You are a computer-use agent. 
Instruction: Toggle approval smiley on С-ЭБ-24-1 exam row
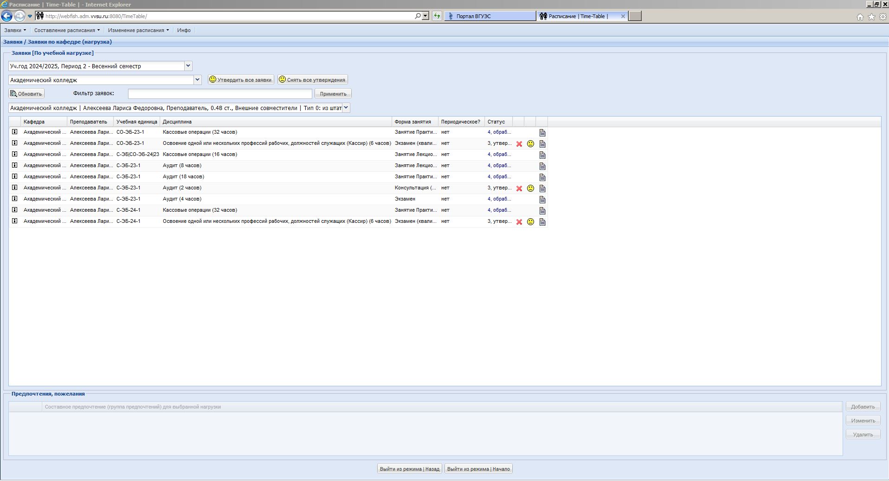(530, 222)
